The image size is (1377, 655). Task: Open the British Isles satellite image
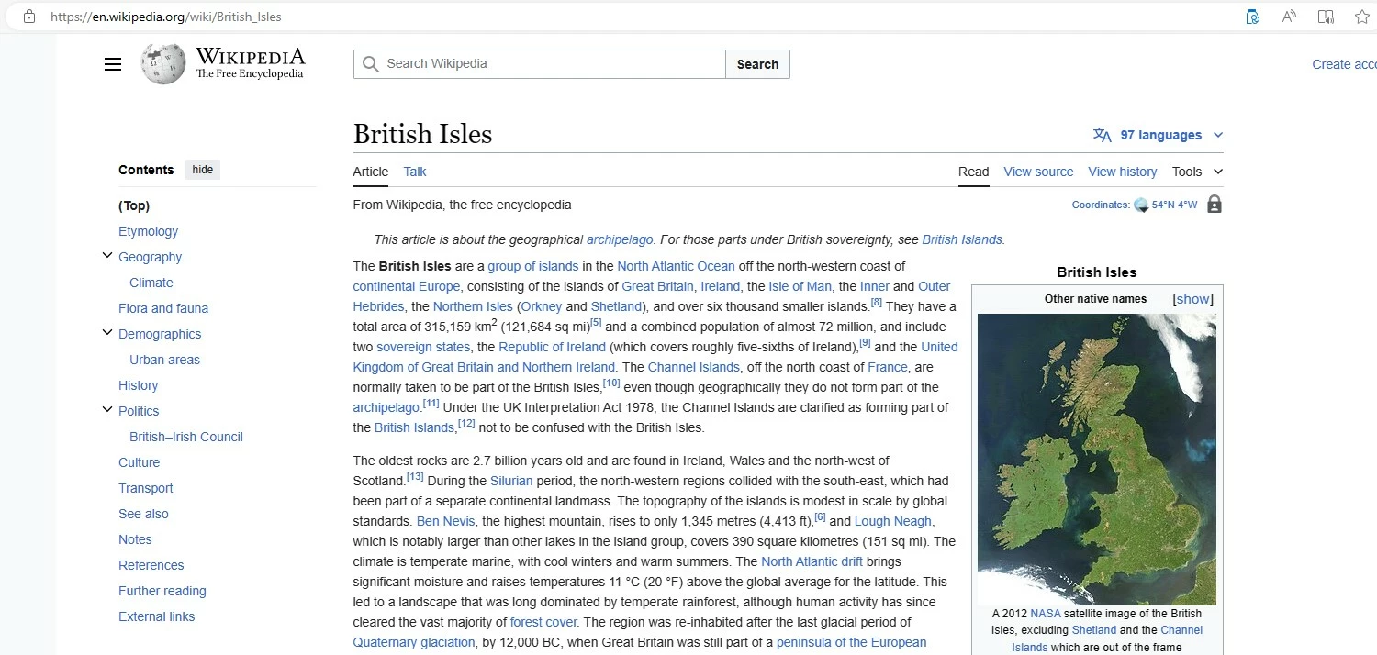1097,459
